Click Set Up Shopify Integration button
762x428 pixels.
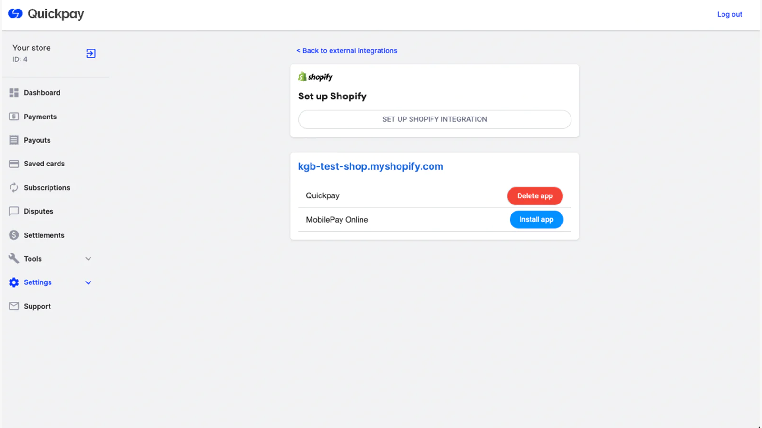pos(434,119)
